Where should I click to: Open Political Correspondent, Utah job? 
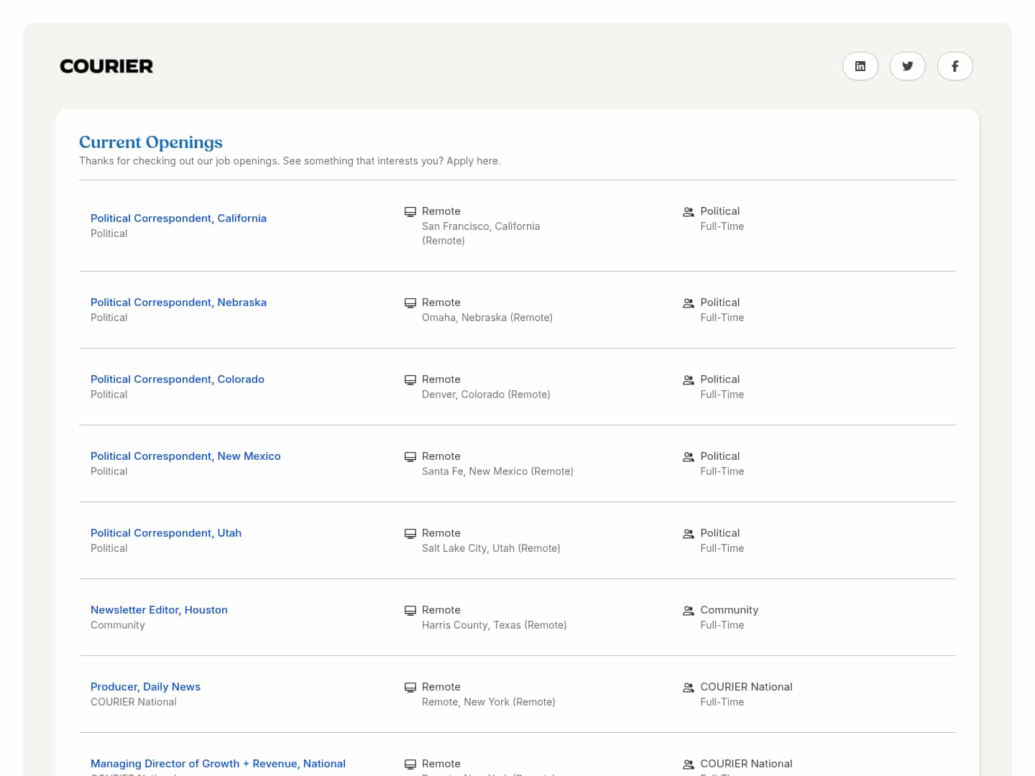click(166, 533)
